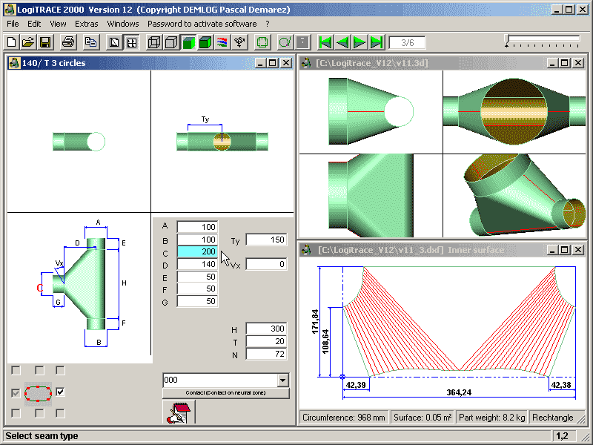The width and height of the screenshot is (593, 445).
Task: Click the Ty field showing 150
Action: pos(266,240)
